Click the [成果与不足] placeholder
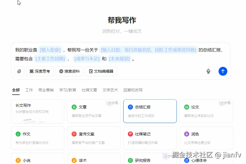This screenshot has height=164, width=246. click(x=87, y=59)
